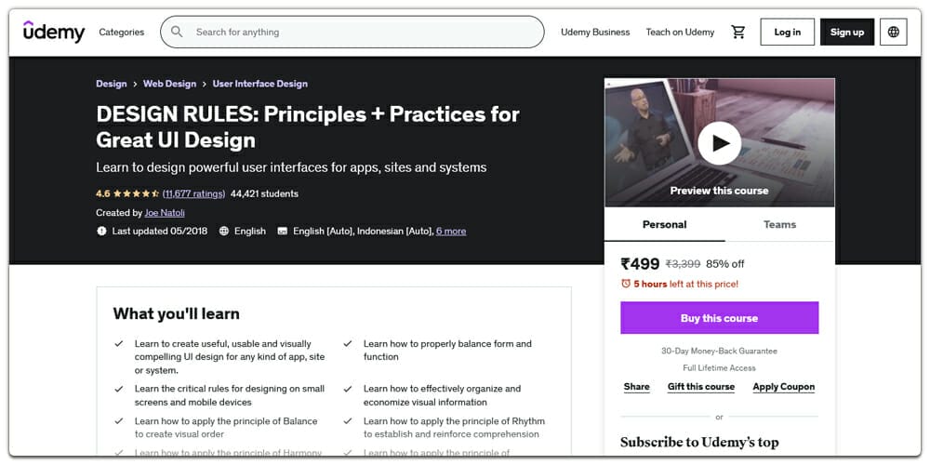Click Buy this course button
Image resolution: width=930 pixels, height=465 pixels.
[x=720, y=318]
